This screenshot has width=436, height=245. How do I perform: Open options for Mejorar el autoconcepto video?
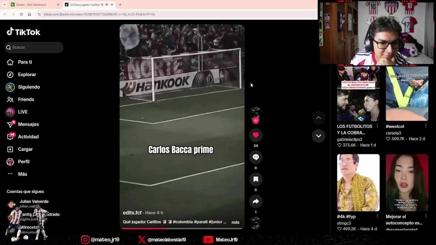point(426,216)
